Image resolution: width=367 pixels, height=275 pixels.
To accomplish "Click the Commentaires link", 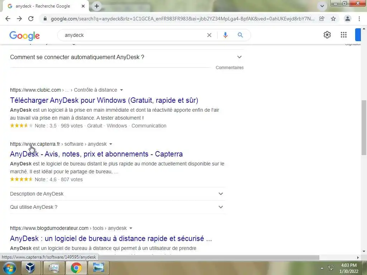I will (x=230, y=68).
